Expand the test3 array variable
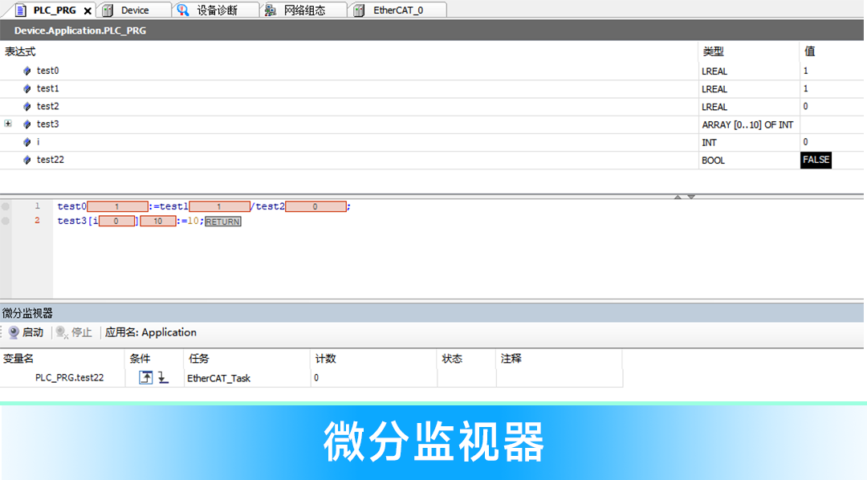The width and height of the screenshot is (867, 480). point(8,124)
